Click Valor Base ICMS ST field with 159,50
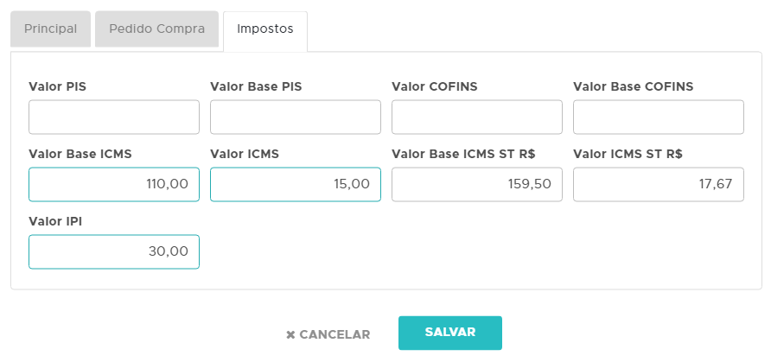771x362 pixels. [477, 184]
